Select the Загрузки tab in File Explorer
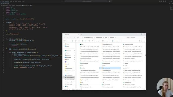Viewport: 173px width, 97px height. click(x=71, y=35)
